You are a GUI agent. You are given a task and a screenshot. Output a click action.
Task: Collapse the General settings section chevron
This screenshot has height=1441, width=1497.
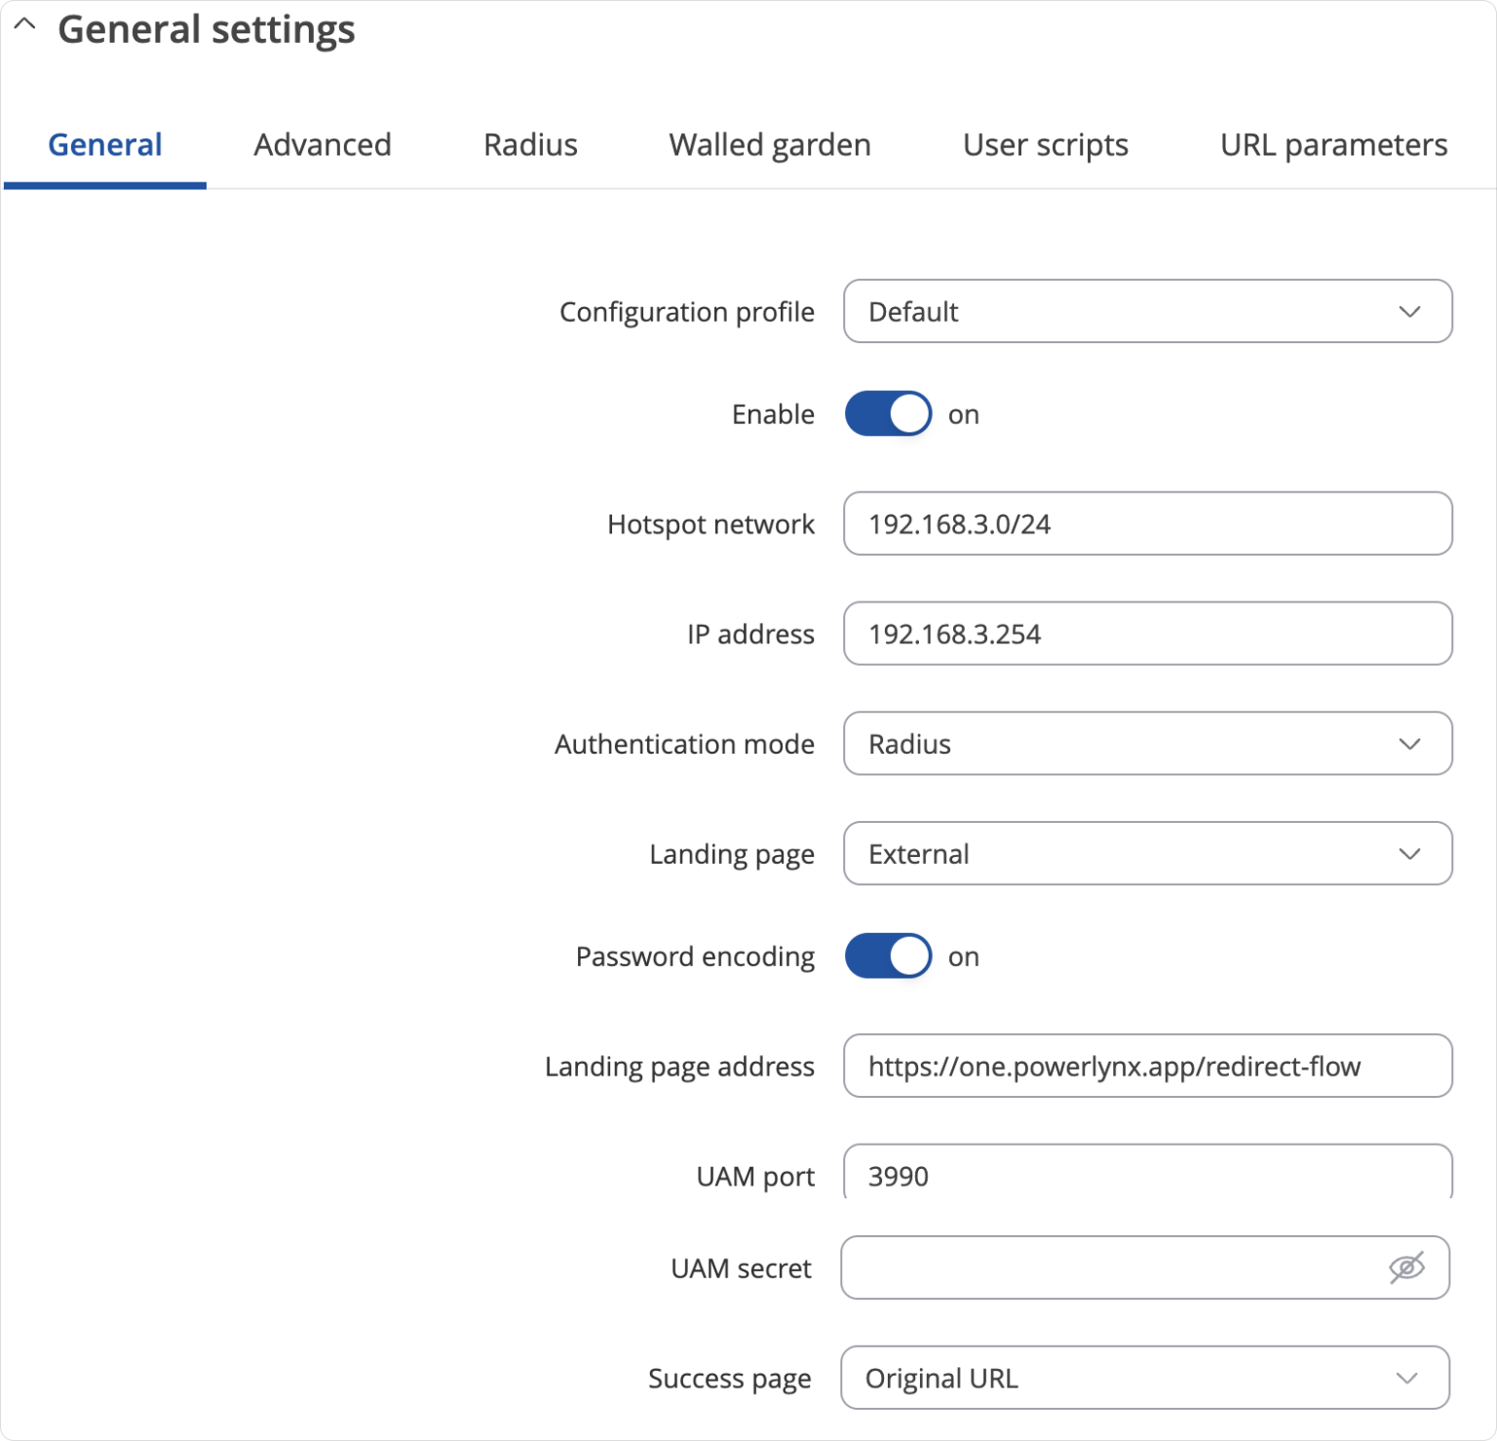[x=25, y=26]
